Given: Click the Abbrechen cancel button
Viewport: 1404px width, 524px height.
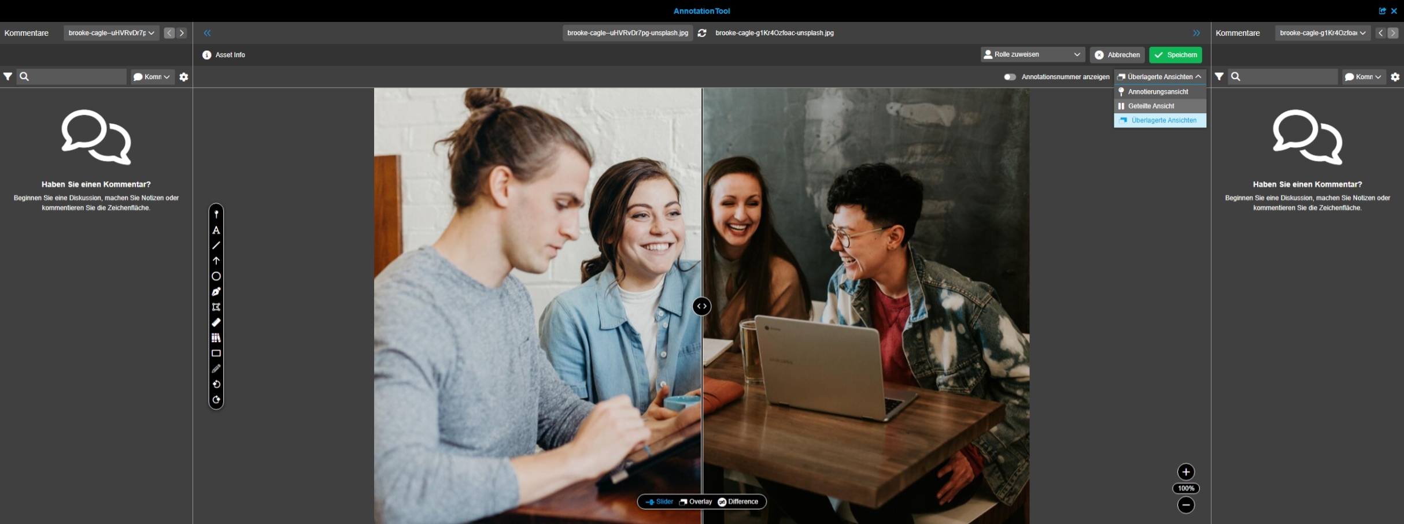Looking at the screenshot, I should click(1117, 55).
